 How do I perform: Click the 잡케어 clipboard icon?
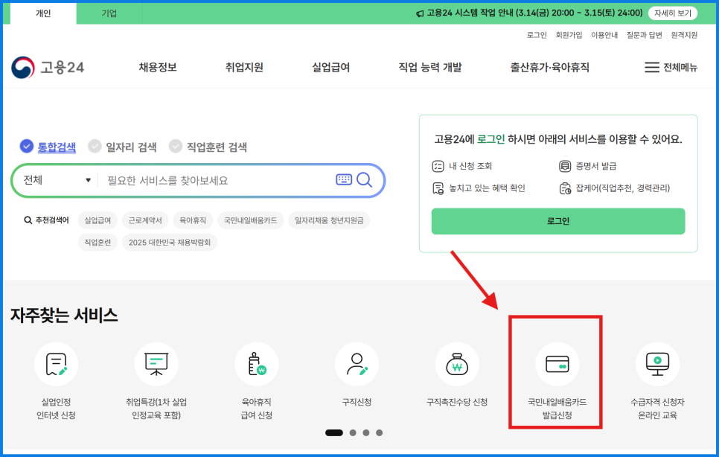click(x=565, y=188)
